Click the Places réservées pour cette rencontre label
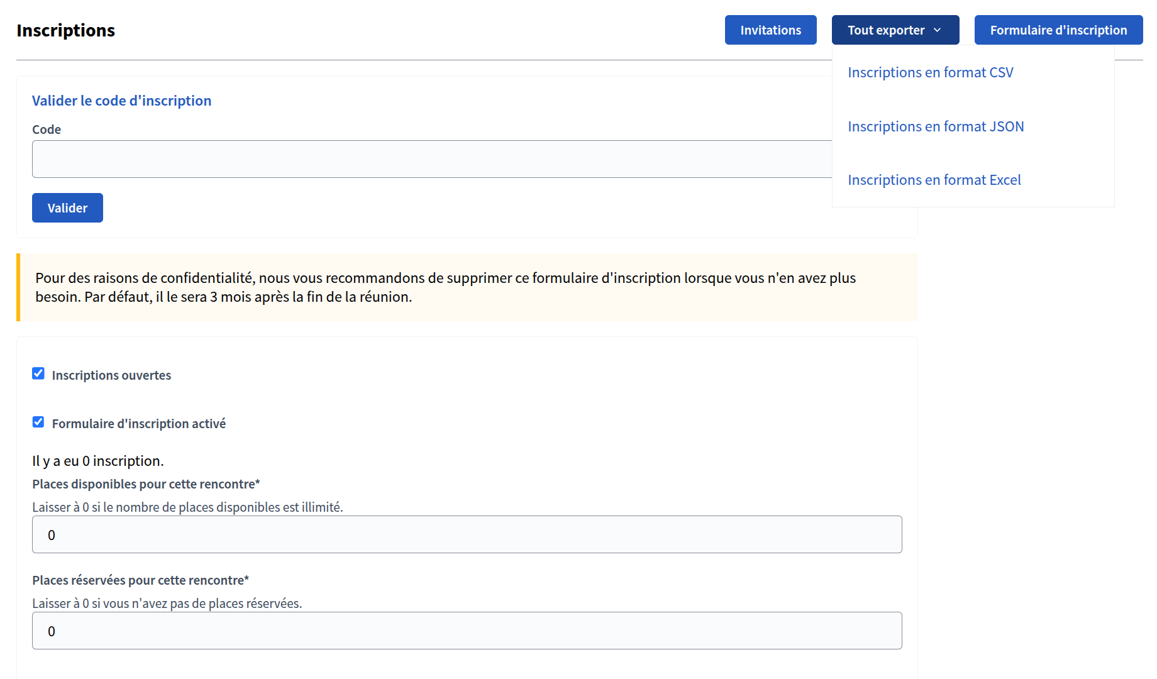Image resolution: width=1157 pixels, height=679 pixels. (140, 580)
